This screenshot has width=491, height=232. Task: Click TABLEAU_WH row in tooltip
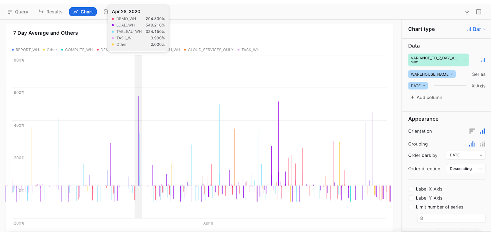tap(138, 32)
